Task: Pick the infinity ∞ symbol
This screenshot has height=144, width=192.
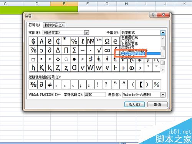Action: [107, 50]
